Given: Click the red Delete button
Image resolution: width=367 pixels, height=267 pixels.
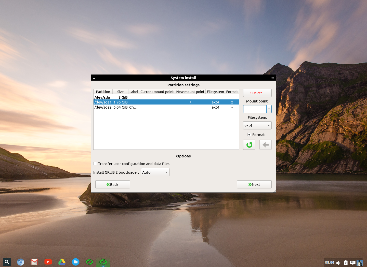Looking at the screenshot, I should pyautogui.click(x=257, y=93).
